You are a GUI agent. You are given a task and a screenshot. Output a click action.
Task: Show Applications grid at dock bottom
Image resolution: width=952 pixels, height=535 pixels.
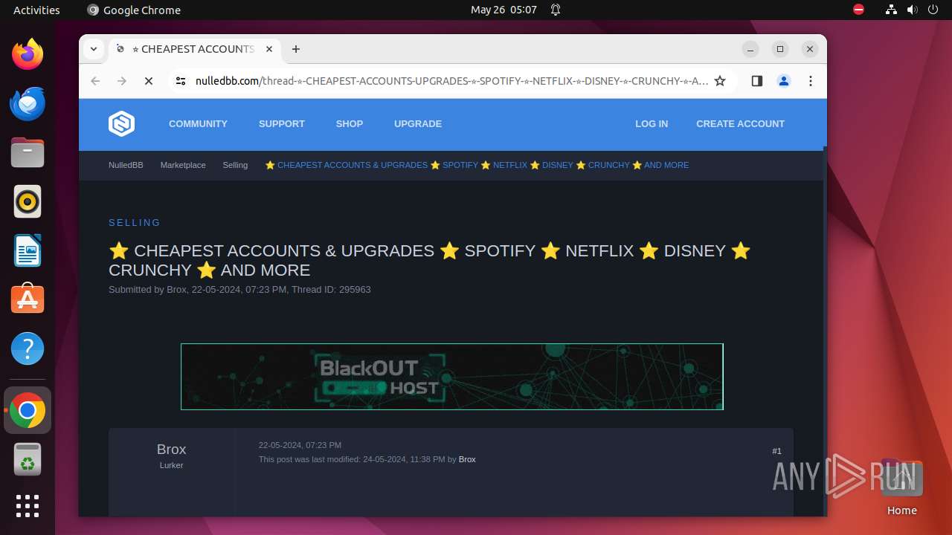click(x=28, y=506)
